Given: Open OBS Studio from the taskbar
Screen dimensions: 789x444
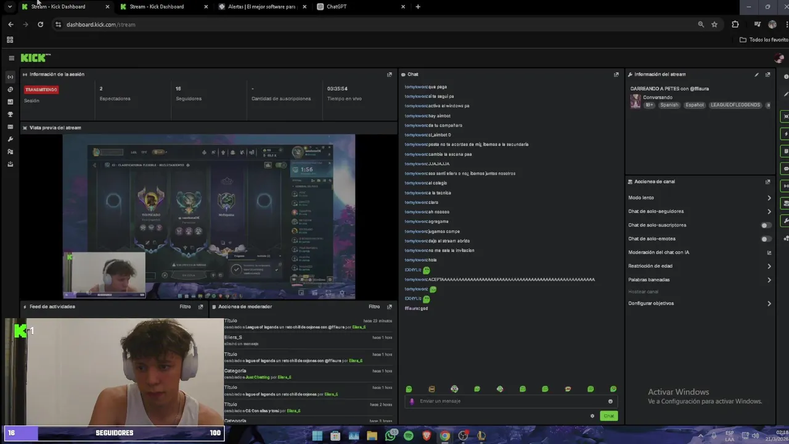Looking at the screenshot, I should coord(463,436).
